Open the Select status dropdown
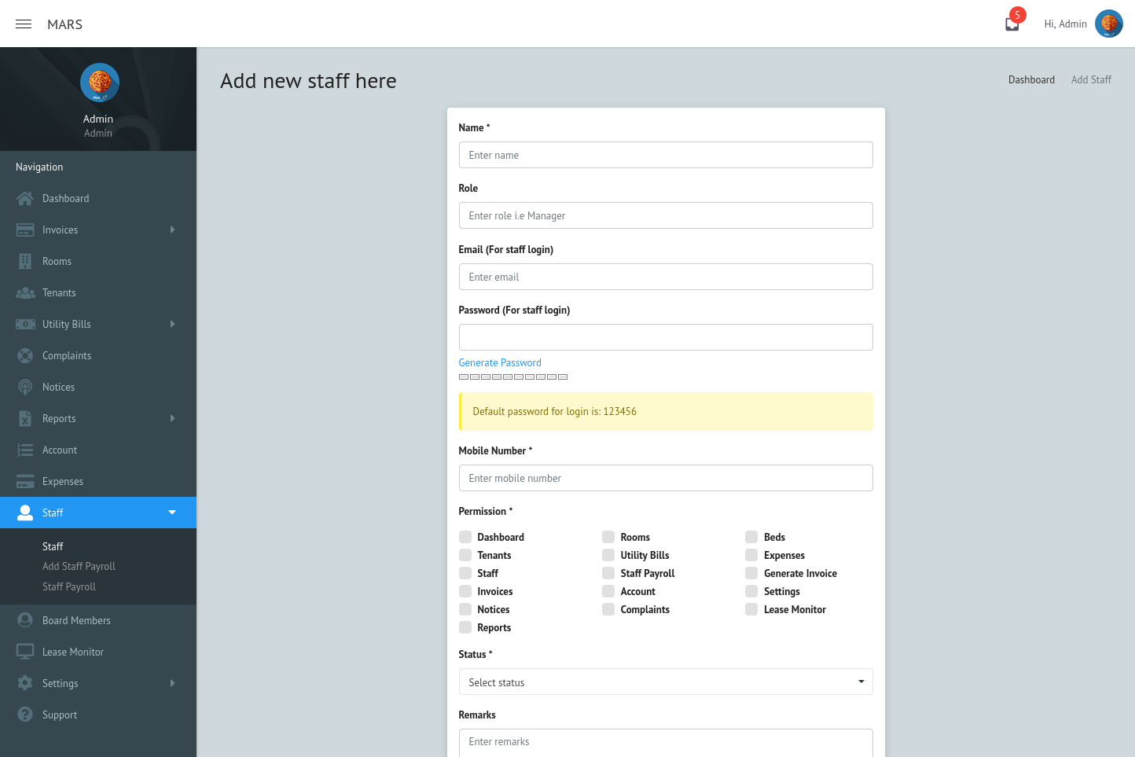 click(665, 682)
